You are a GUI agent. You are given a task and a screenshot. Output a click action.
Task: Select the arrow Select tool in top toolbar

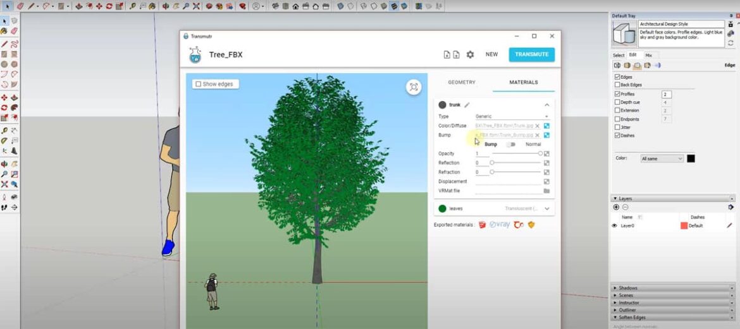[8, 6]
